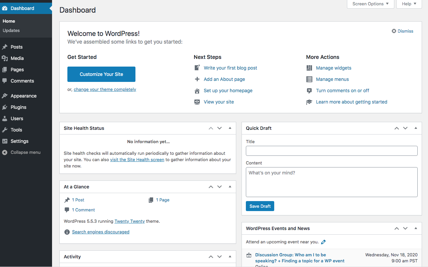
Task: Click the house icon beside Set up your homepage
Action: coord(197,91)
